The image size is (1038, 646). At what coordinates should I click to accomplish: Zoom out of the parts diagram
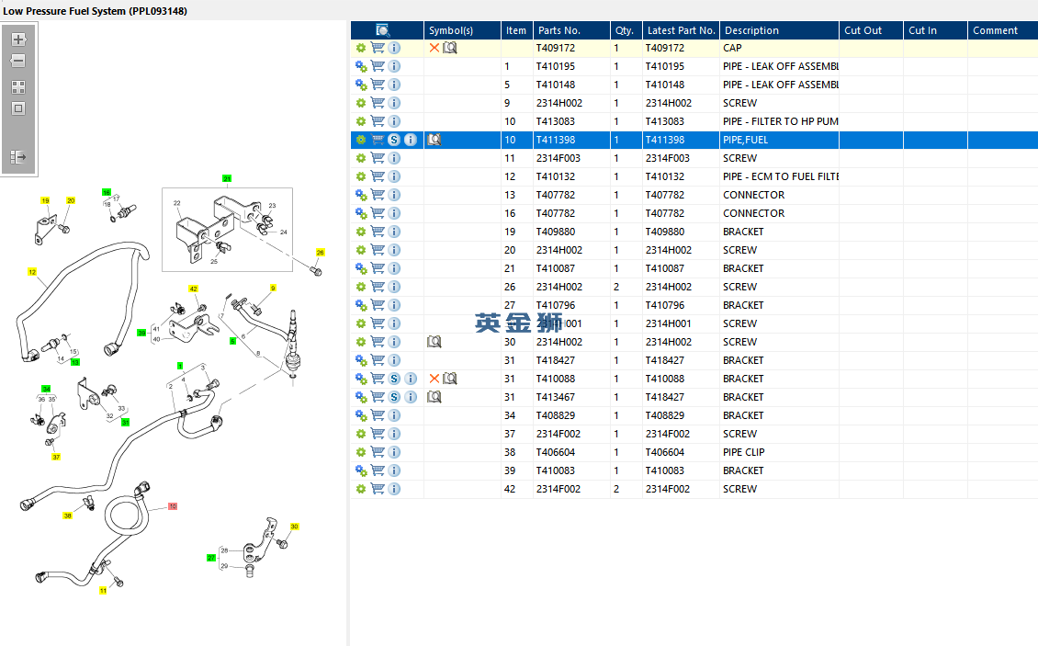[x=18, y=61]
